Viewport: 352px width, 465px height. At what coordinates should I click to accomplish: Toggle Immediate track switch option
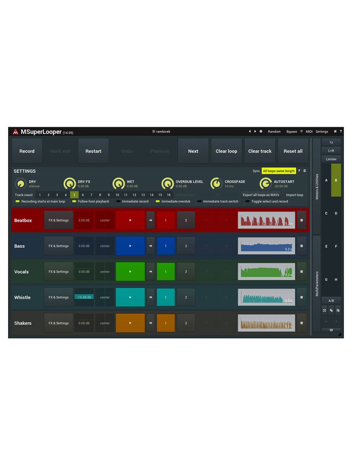[x=200, y=201]
